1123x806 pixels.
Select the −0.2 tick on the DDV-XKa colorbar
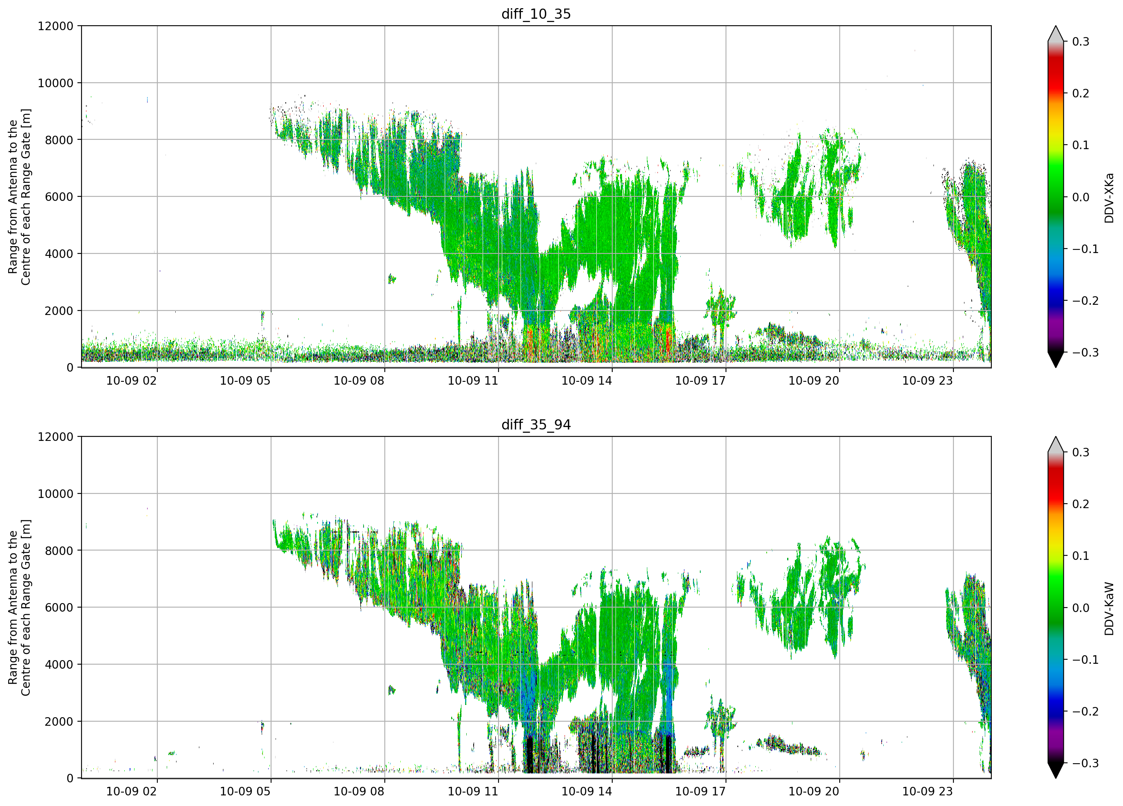[x=1085, y=301]
